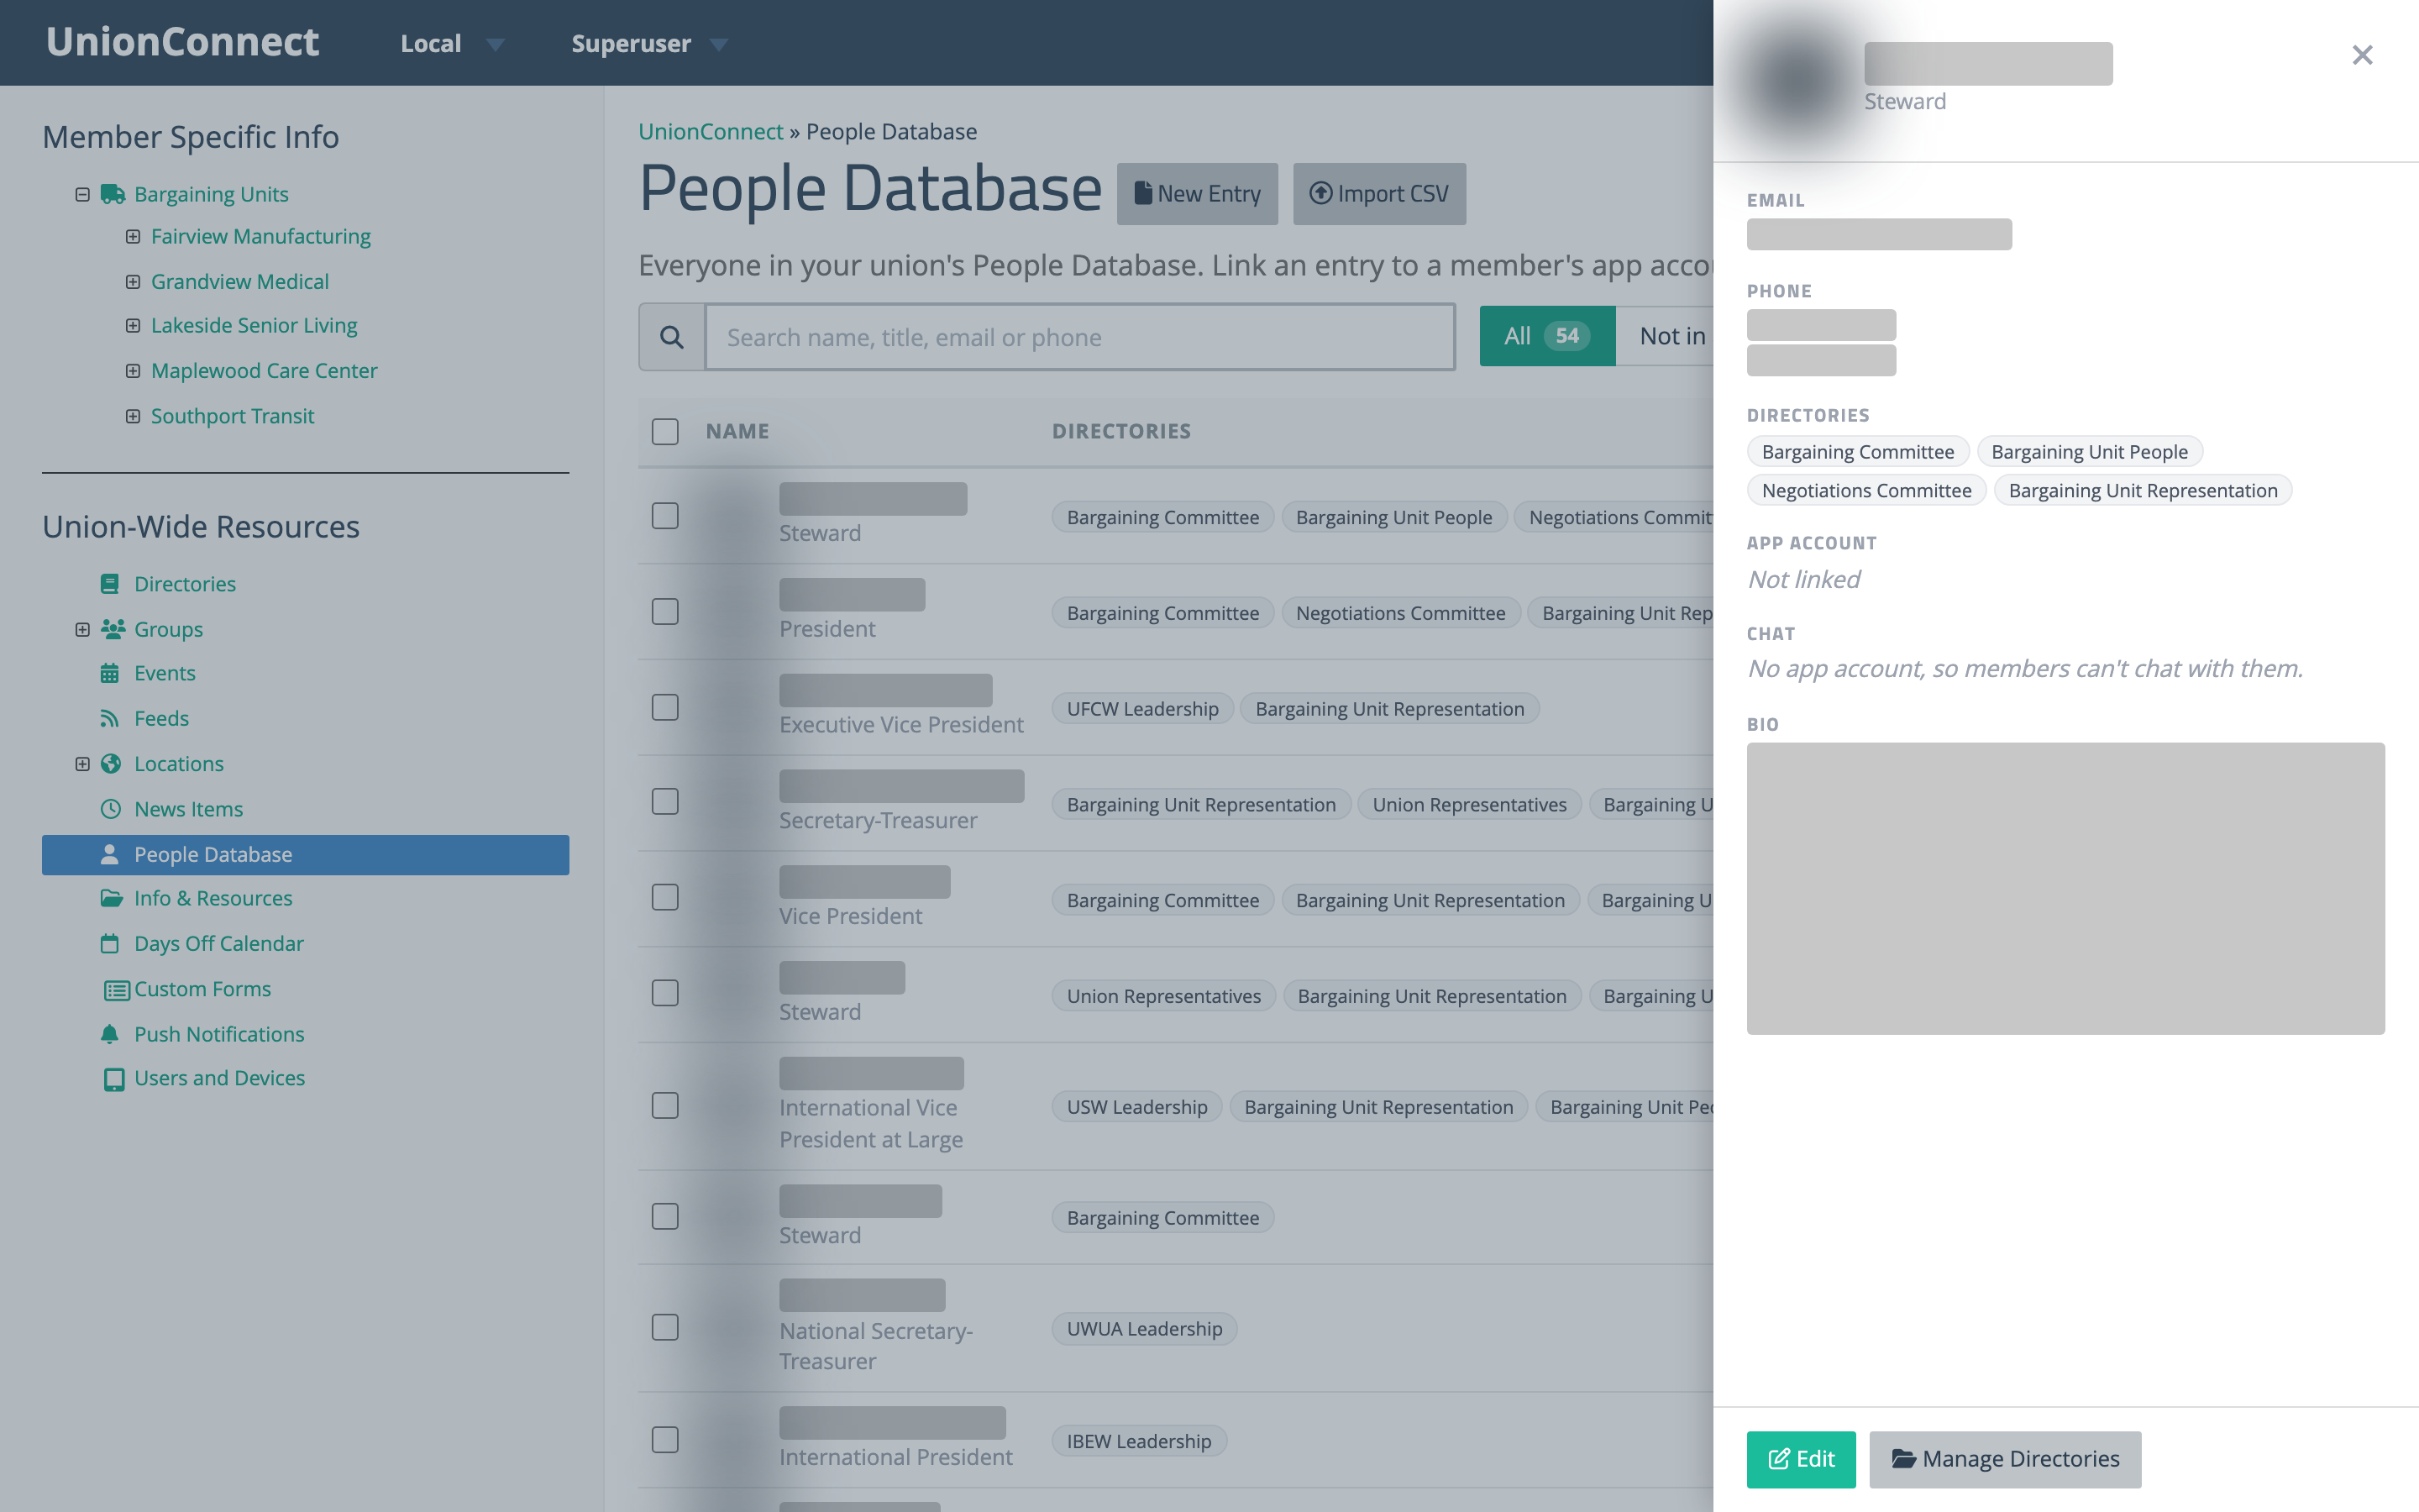
Task: Click the Users and Devices tablet icon
Action: click(x=114, y=1079)
